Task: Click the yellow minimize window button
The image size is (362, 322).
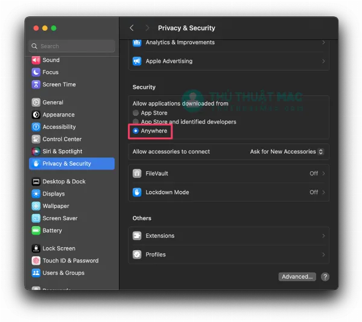Action: tap(45, 28)
